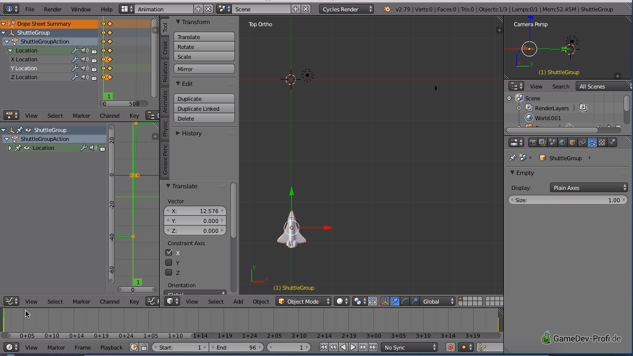Open the Cycles Render engine dropdown
Screen dimensions: 633x356
[x=347, y=9]
